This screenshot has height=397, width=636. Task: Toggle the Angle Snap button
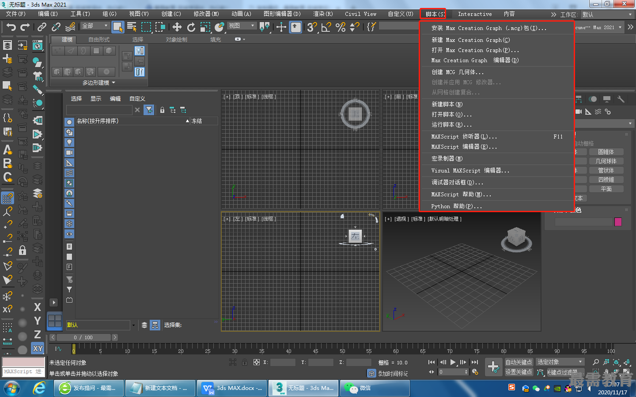(326, 27)
